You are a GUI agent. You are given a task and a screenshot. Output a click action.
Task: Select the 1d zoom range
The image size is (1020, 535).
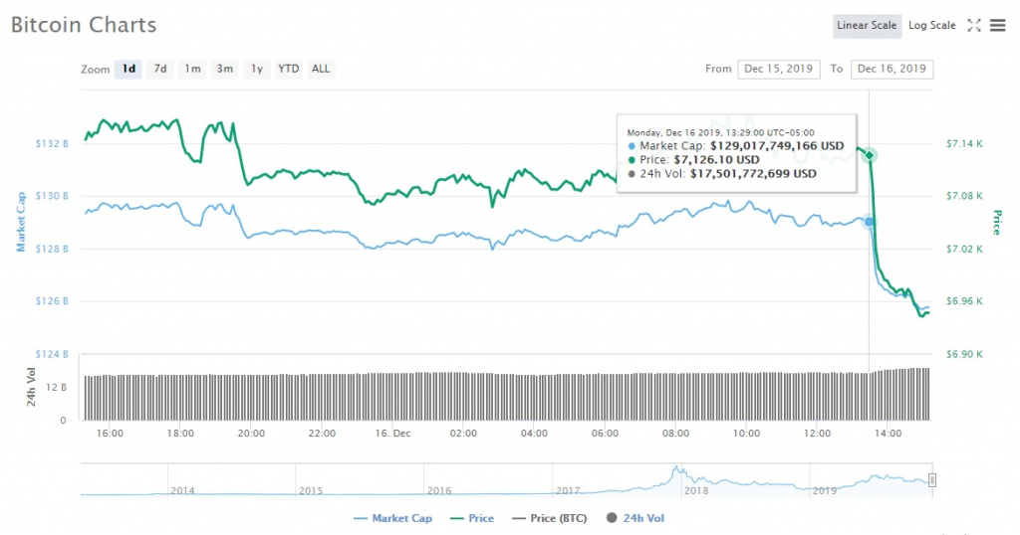(128, 69)
